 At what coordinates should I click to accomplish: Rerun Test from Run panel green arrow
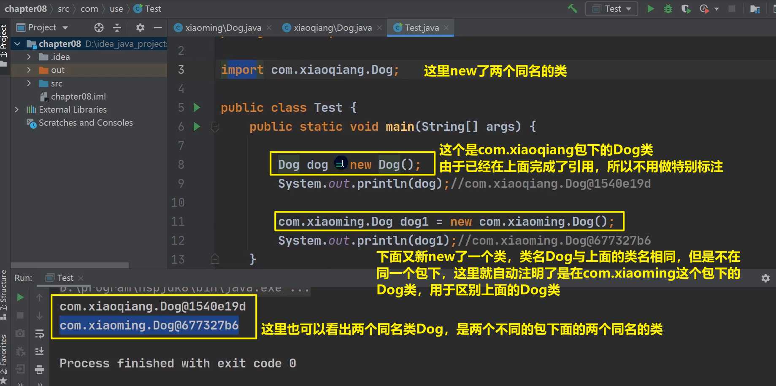click(x=20, y=297)
